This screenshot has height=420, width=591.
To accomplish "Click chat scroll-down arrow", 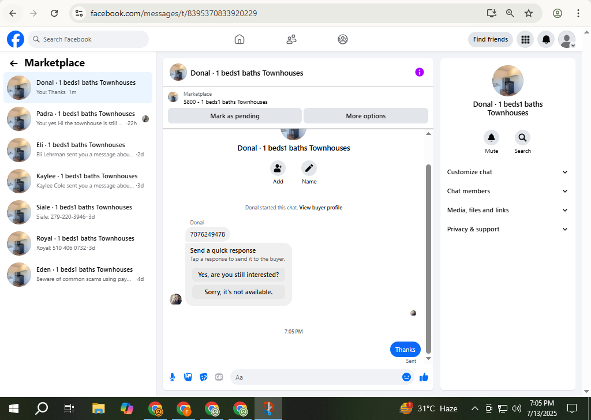I will pyautogui.click(x=428, y=359).
